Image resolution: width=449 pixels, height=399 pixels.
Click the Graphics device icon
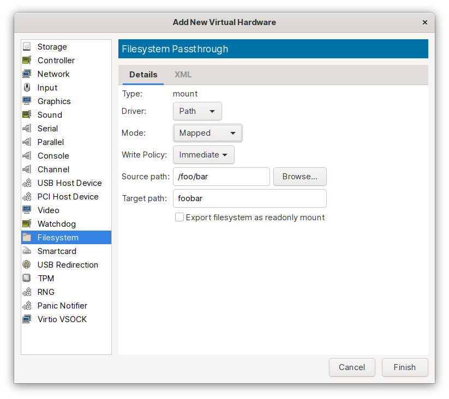click(27, 101)
